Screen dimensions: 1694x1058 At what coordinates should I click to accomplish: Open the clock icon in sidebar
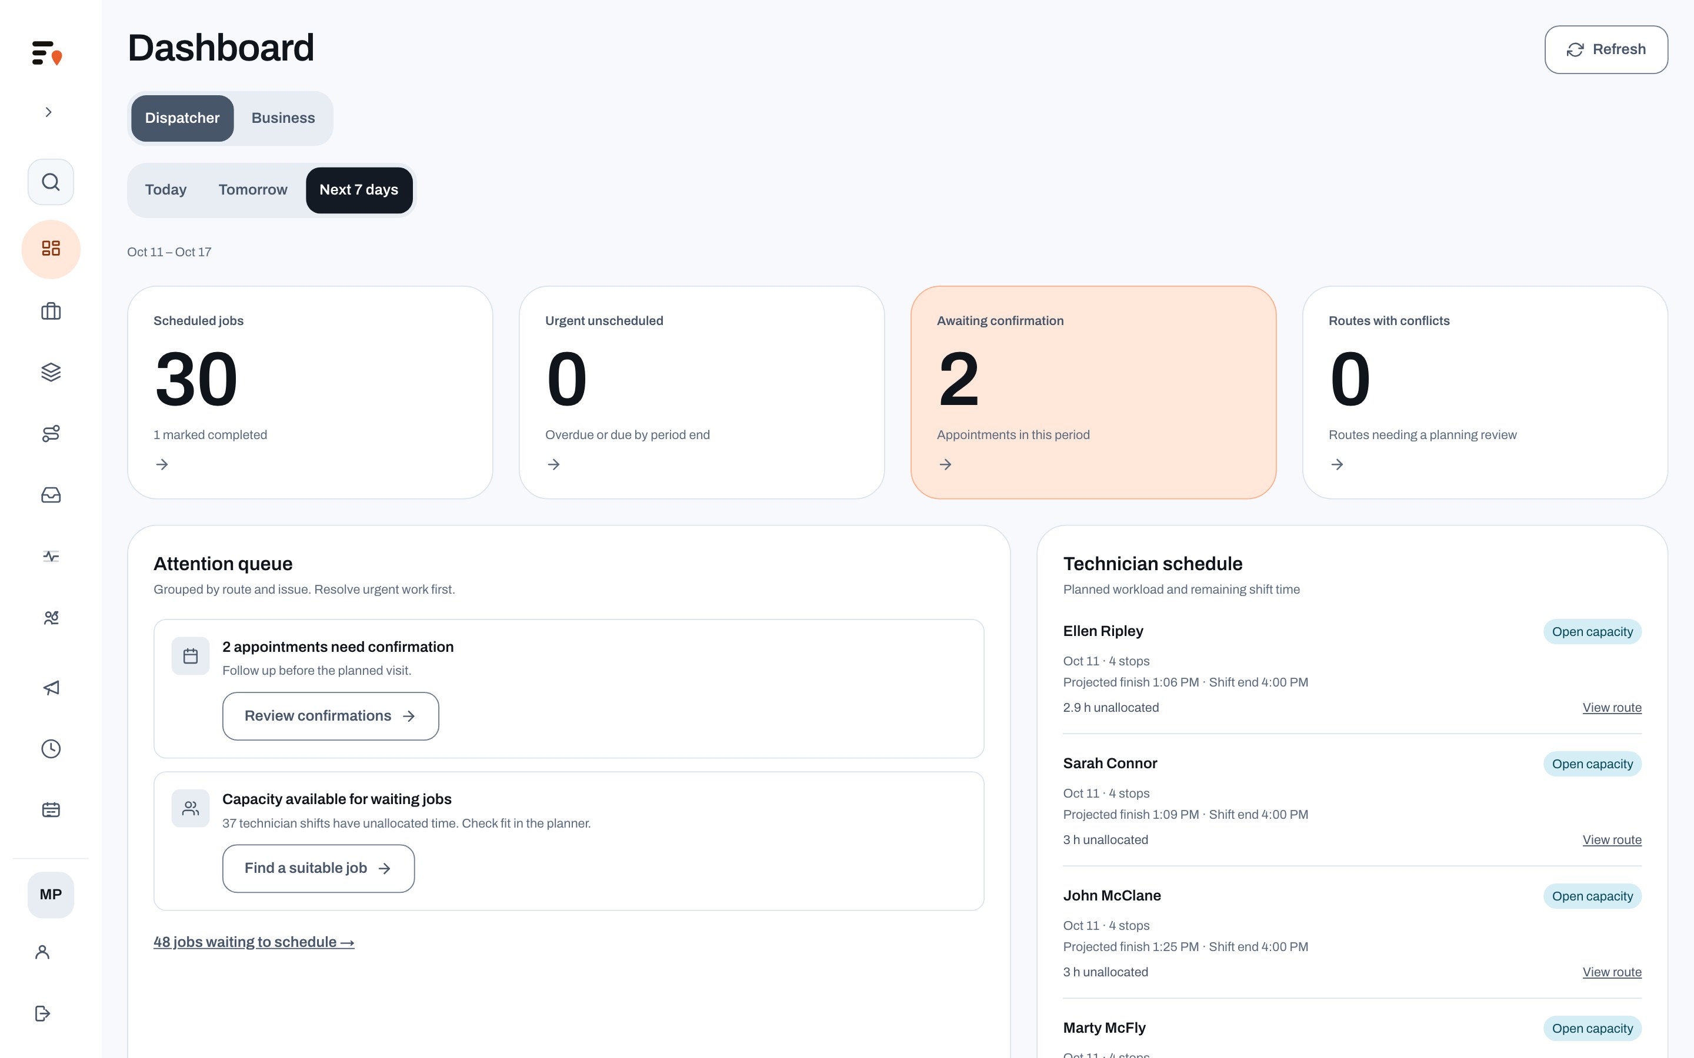pyautogui.click(x=51, y=749)
